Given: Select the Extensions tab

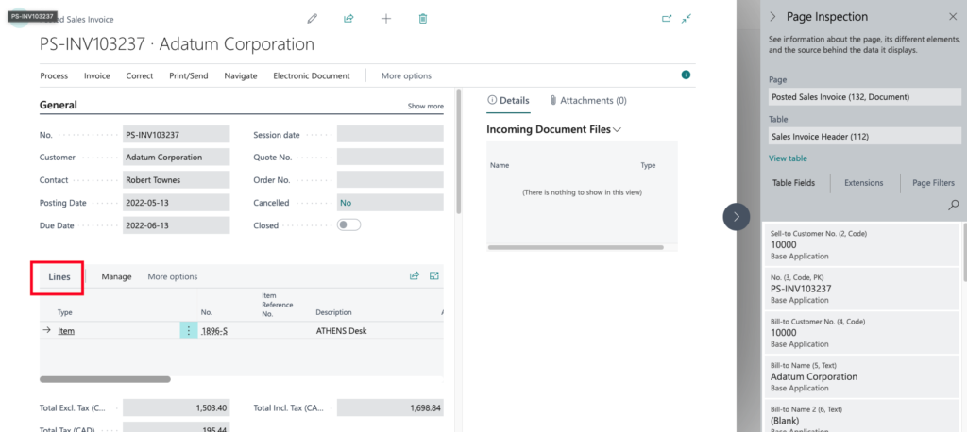Looking at the screenshot, I should [x=863, y=182].
